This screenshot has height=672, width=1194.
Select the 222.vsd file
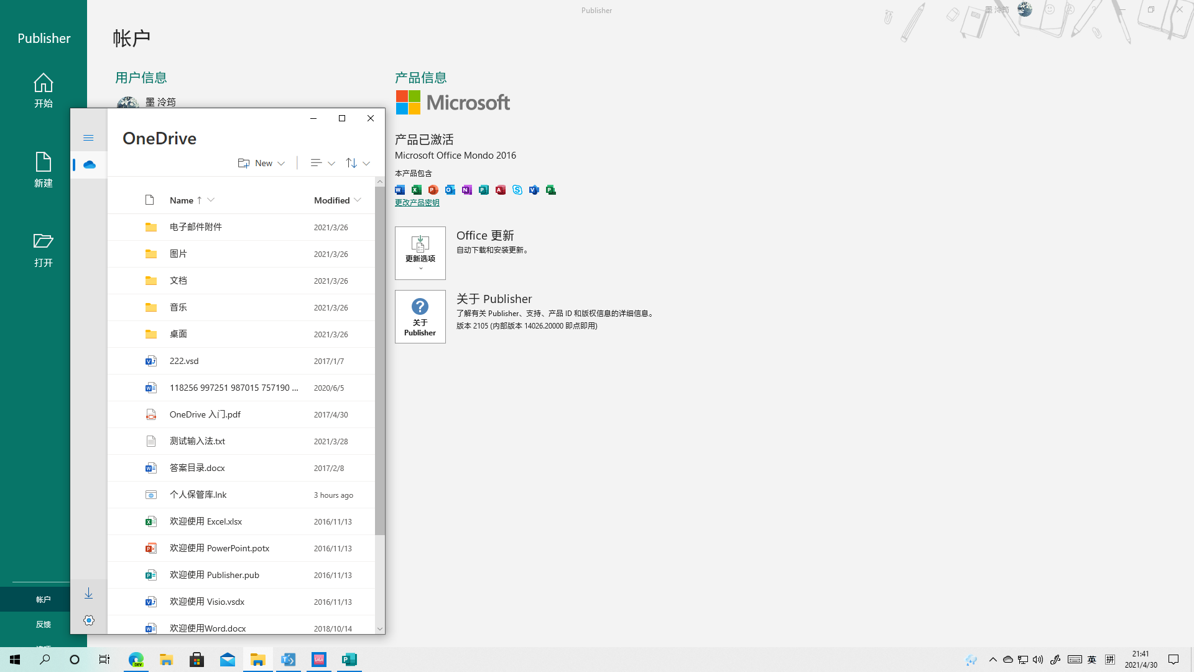point(241,361)
